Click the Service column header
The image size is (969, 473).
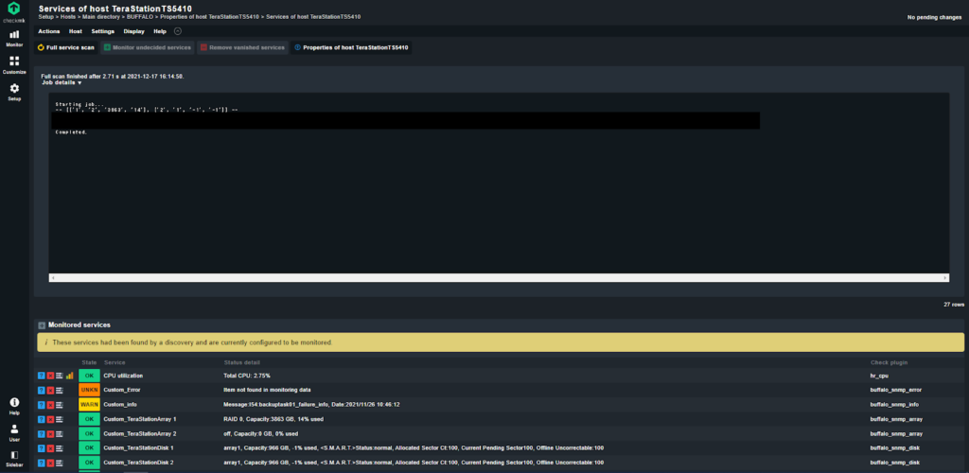(x=115, y=362)
